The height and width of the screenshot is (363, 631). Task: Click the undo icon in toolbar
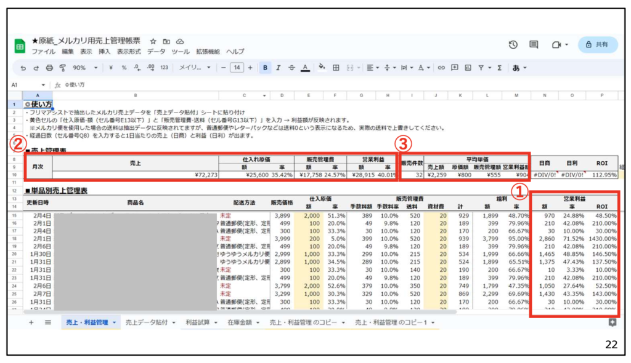[x=23, y=68]
